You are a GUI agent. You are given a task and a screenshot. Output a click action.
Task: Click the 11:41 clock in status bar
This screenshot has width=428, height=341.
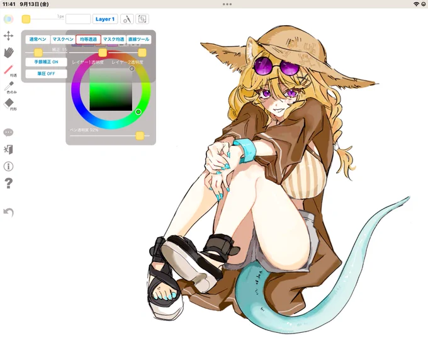9,4
